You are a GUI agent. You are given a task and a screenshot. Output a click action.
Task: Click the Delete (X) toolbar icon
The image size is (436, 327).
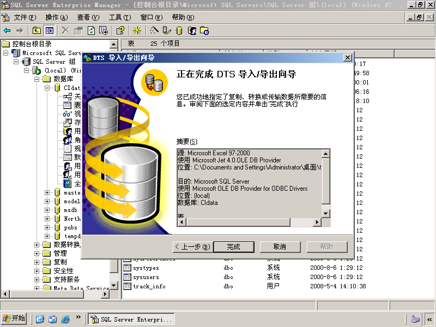point(65,31)
